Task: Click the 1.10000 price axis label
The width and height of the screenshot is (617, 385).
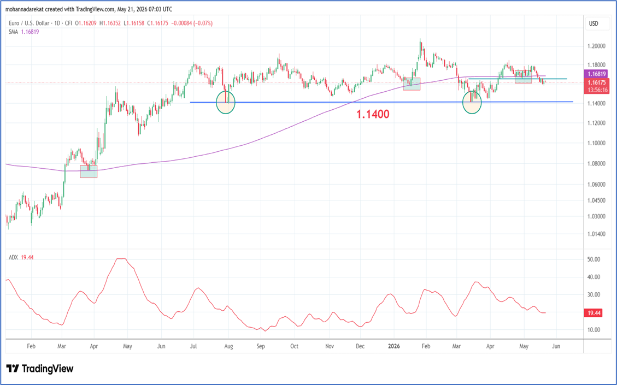Action: (596, 143)
